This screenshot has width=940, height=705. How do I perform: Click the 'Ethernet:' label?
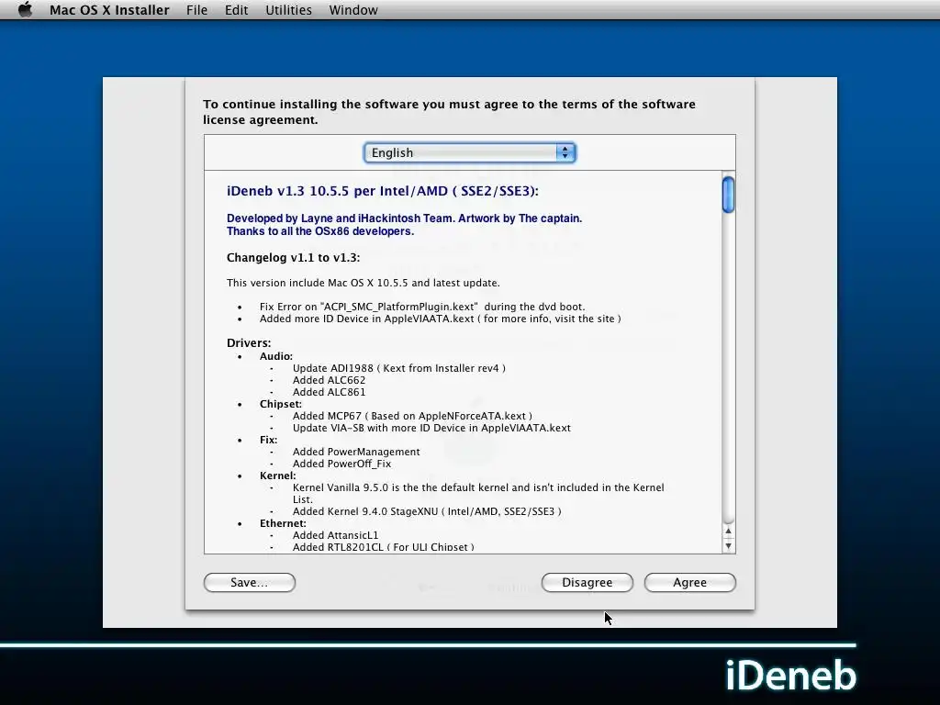pos(283,523)
